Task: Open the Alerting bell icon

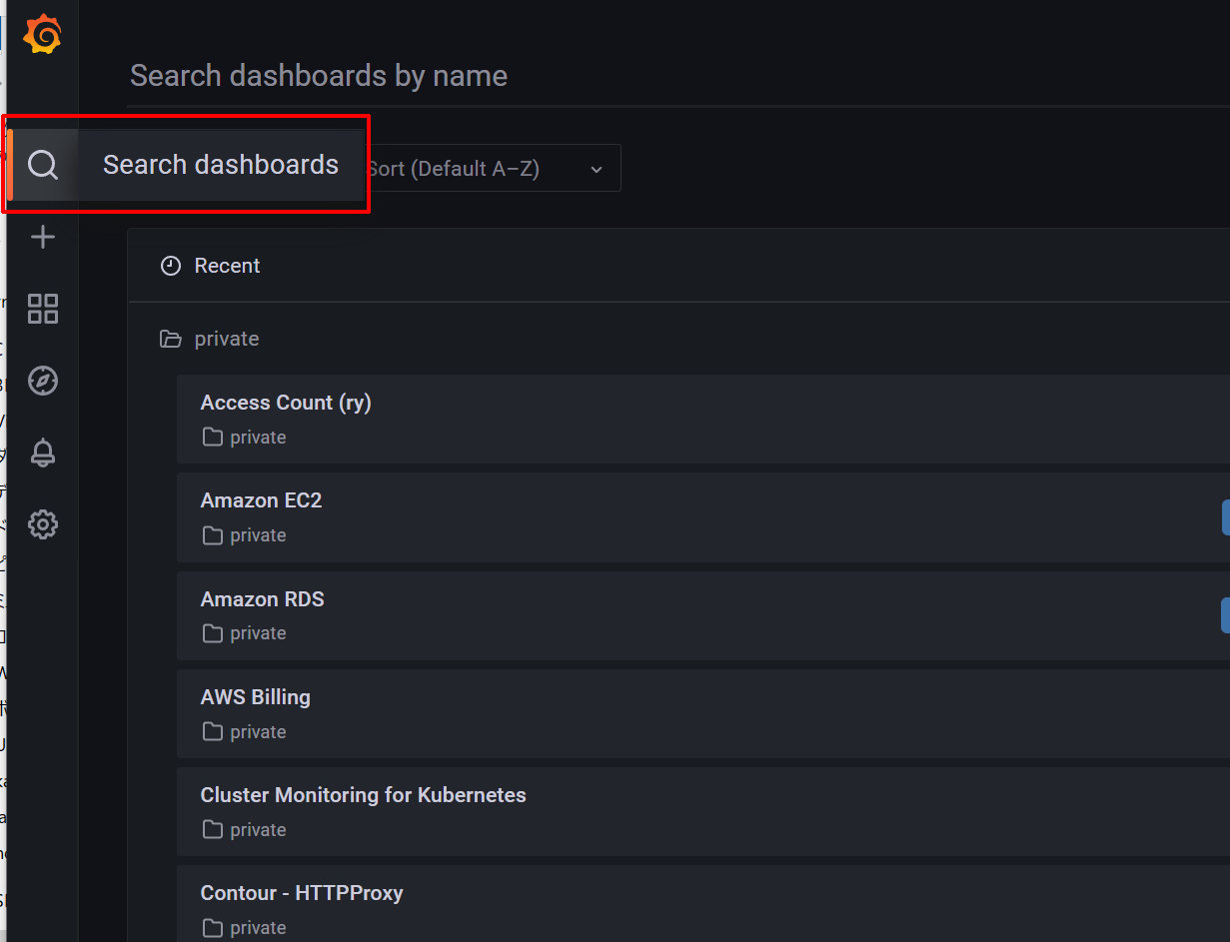Action: pyautogui.click(x=43, y=453)
